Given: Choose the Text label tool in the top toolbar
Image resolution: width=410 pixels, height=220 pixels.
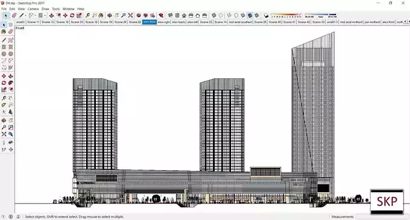Looking at the screenshot, I should pos(95,15).
